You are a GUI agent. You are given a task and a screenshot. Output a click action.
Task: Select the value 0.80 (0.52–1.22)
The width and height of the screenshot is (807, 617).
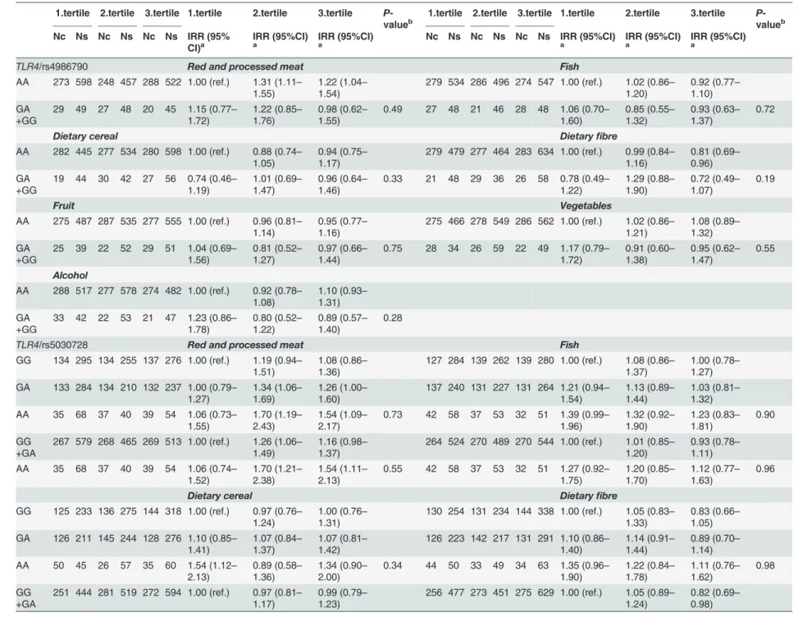pyautogui.click(x=277, y=323)
